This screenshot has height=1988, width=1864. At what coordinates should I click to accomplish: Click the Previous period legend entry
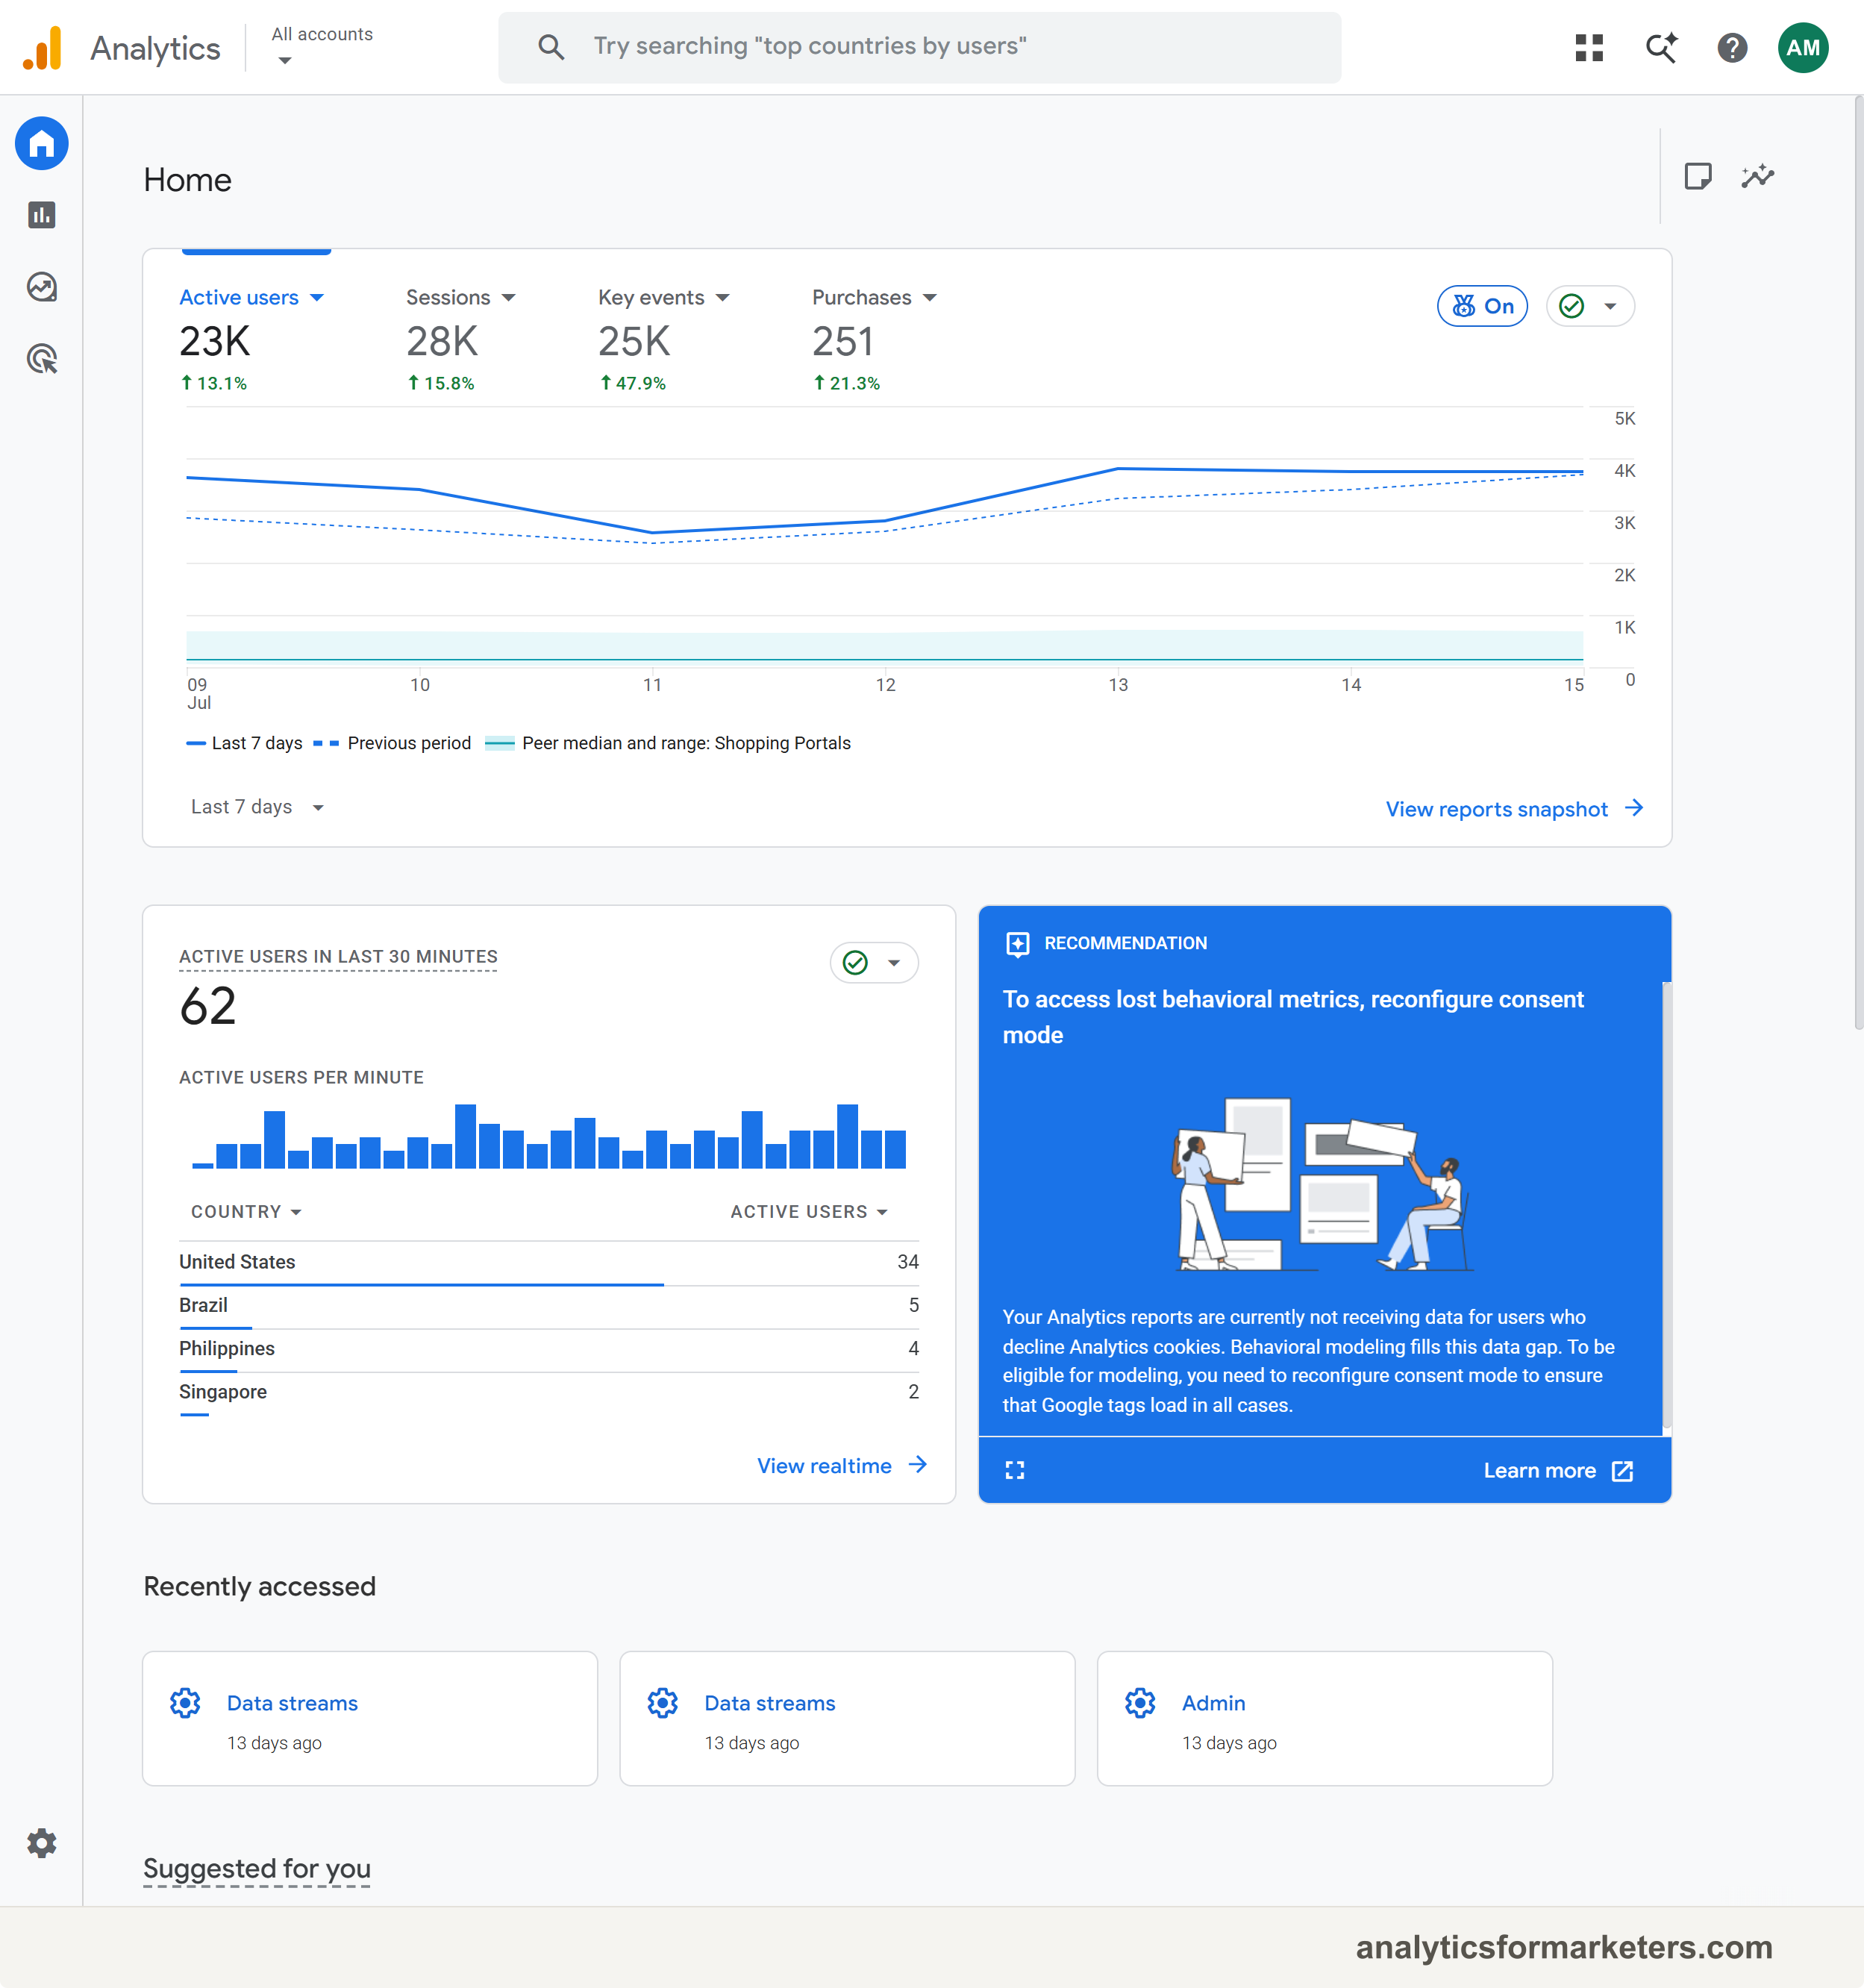click(392, 743)
